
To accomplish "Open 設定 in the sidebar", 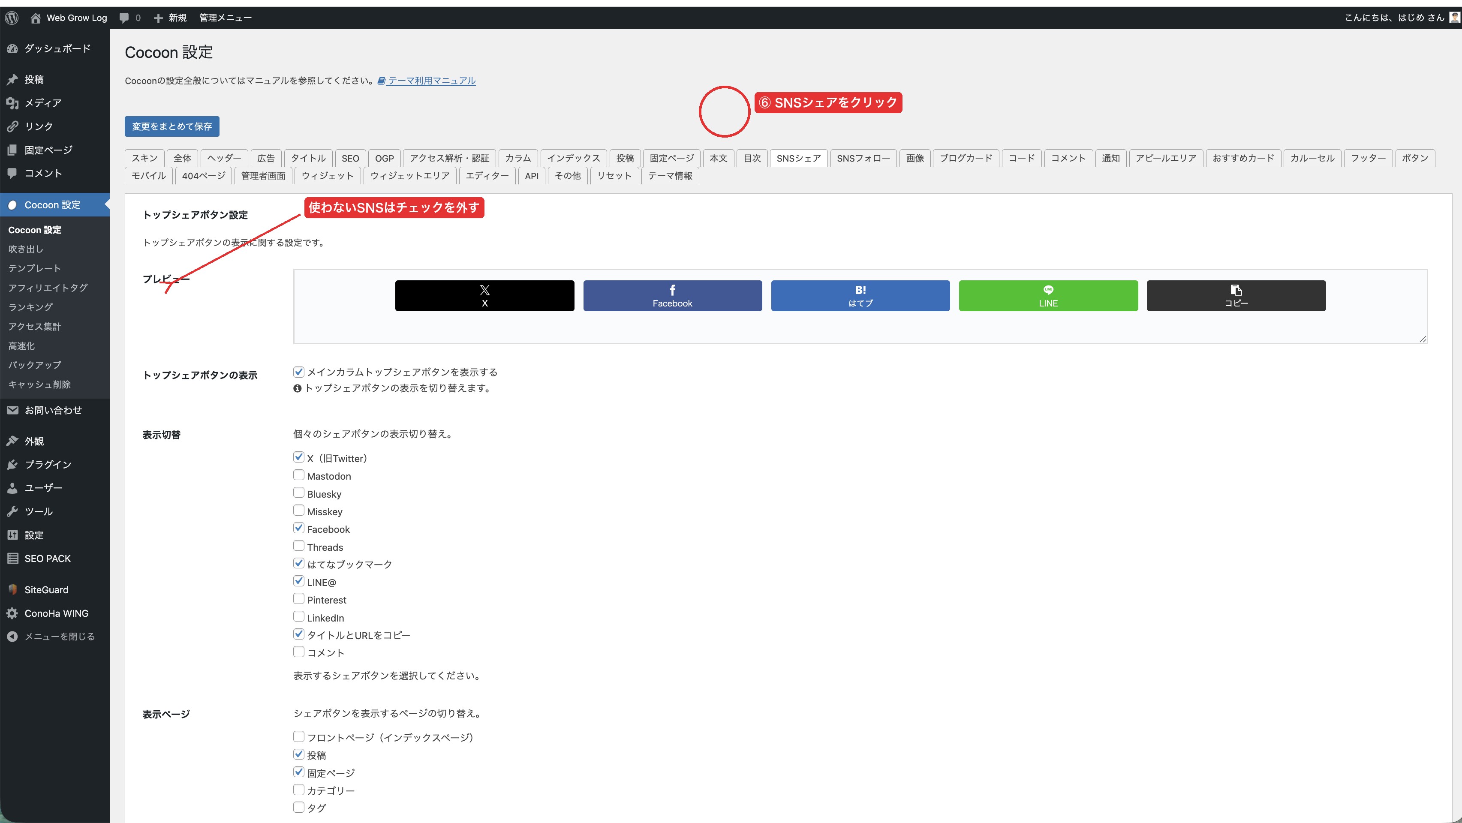I will pyautogui.click(x=54, y=535).
